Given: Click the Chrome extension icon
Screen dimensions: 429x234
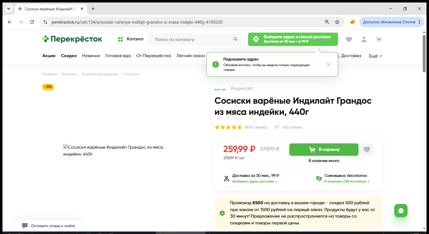Looking at the screenshot, I should click(x=353, y=22).
